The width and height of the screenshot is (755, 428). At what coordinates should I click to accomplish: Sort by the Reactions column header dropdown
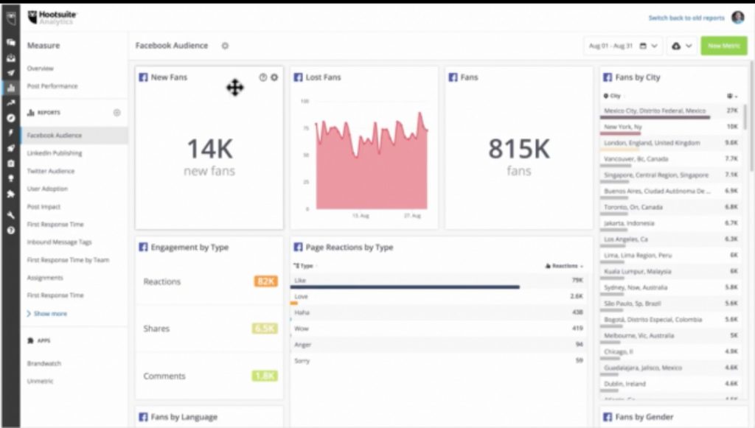coord(564,266)
